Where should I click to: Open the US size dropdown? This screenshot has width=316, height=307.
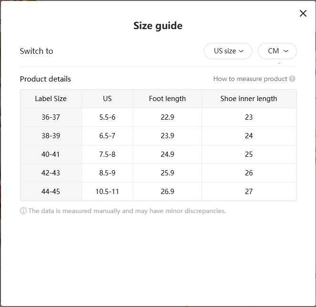click(x=228, y=51)
